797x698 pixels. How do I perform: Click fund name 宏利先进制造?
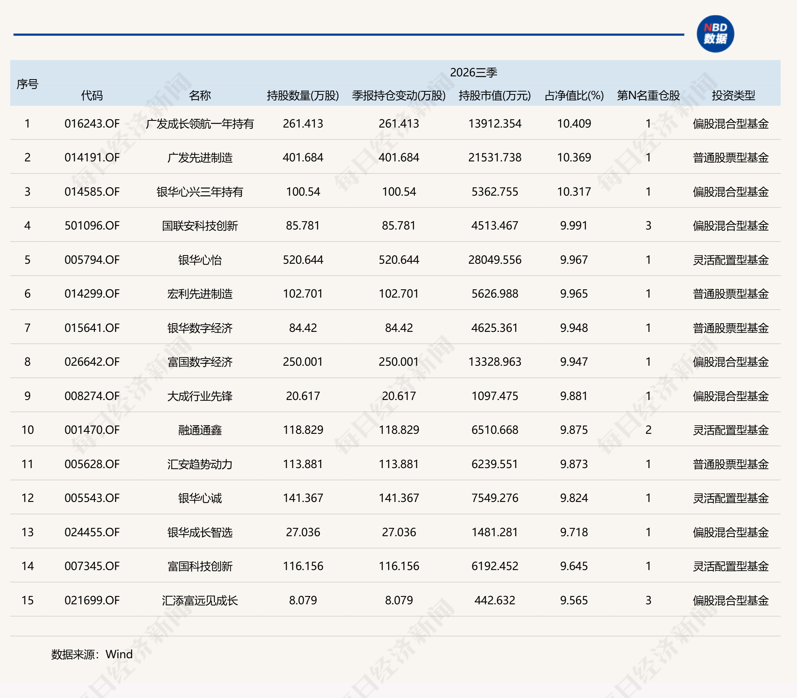click(200, 294)
